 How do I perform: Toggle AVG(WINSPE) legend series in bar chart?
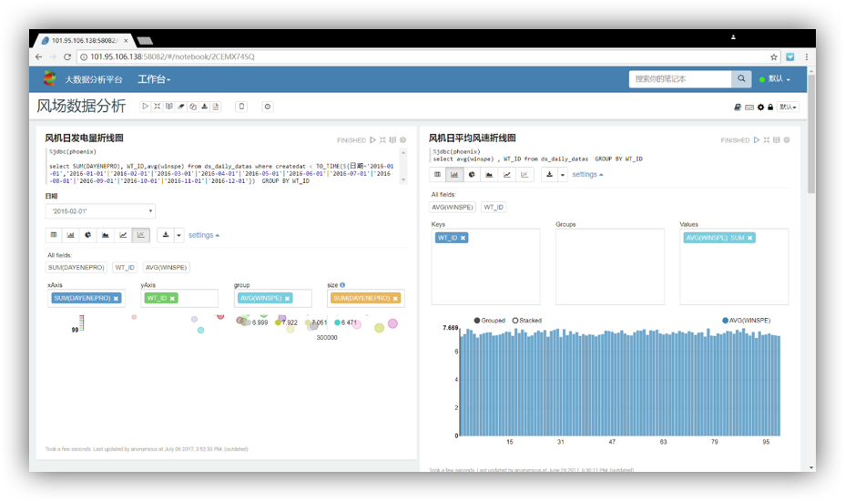click(747, 321)
